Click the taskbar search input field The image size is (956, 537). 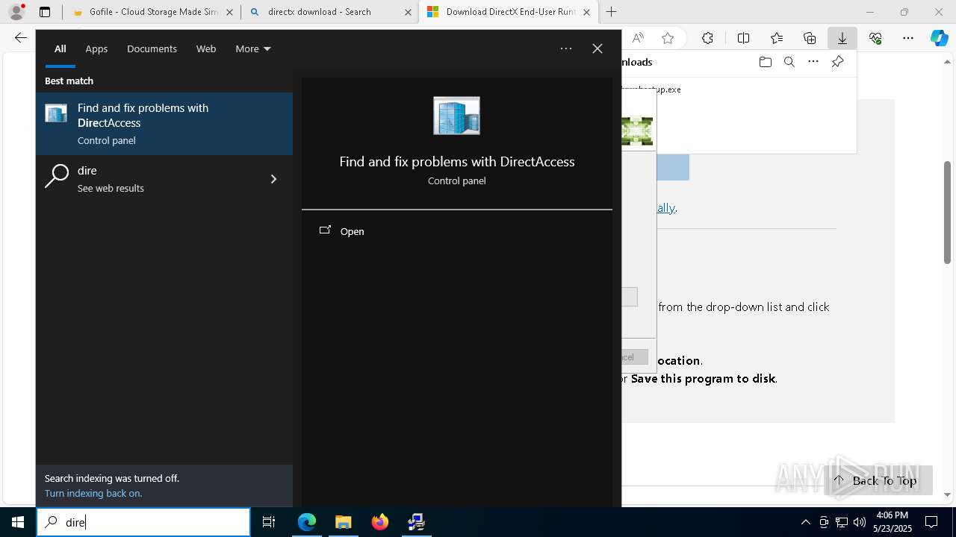point(143,522)
